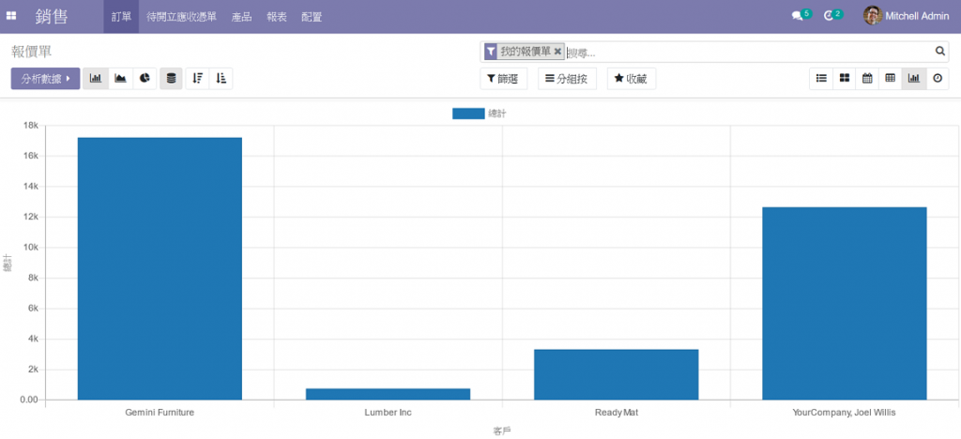
Task: Switch to kanban view
Action: tap(845, 79)
